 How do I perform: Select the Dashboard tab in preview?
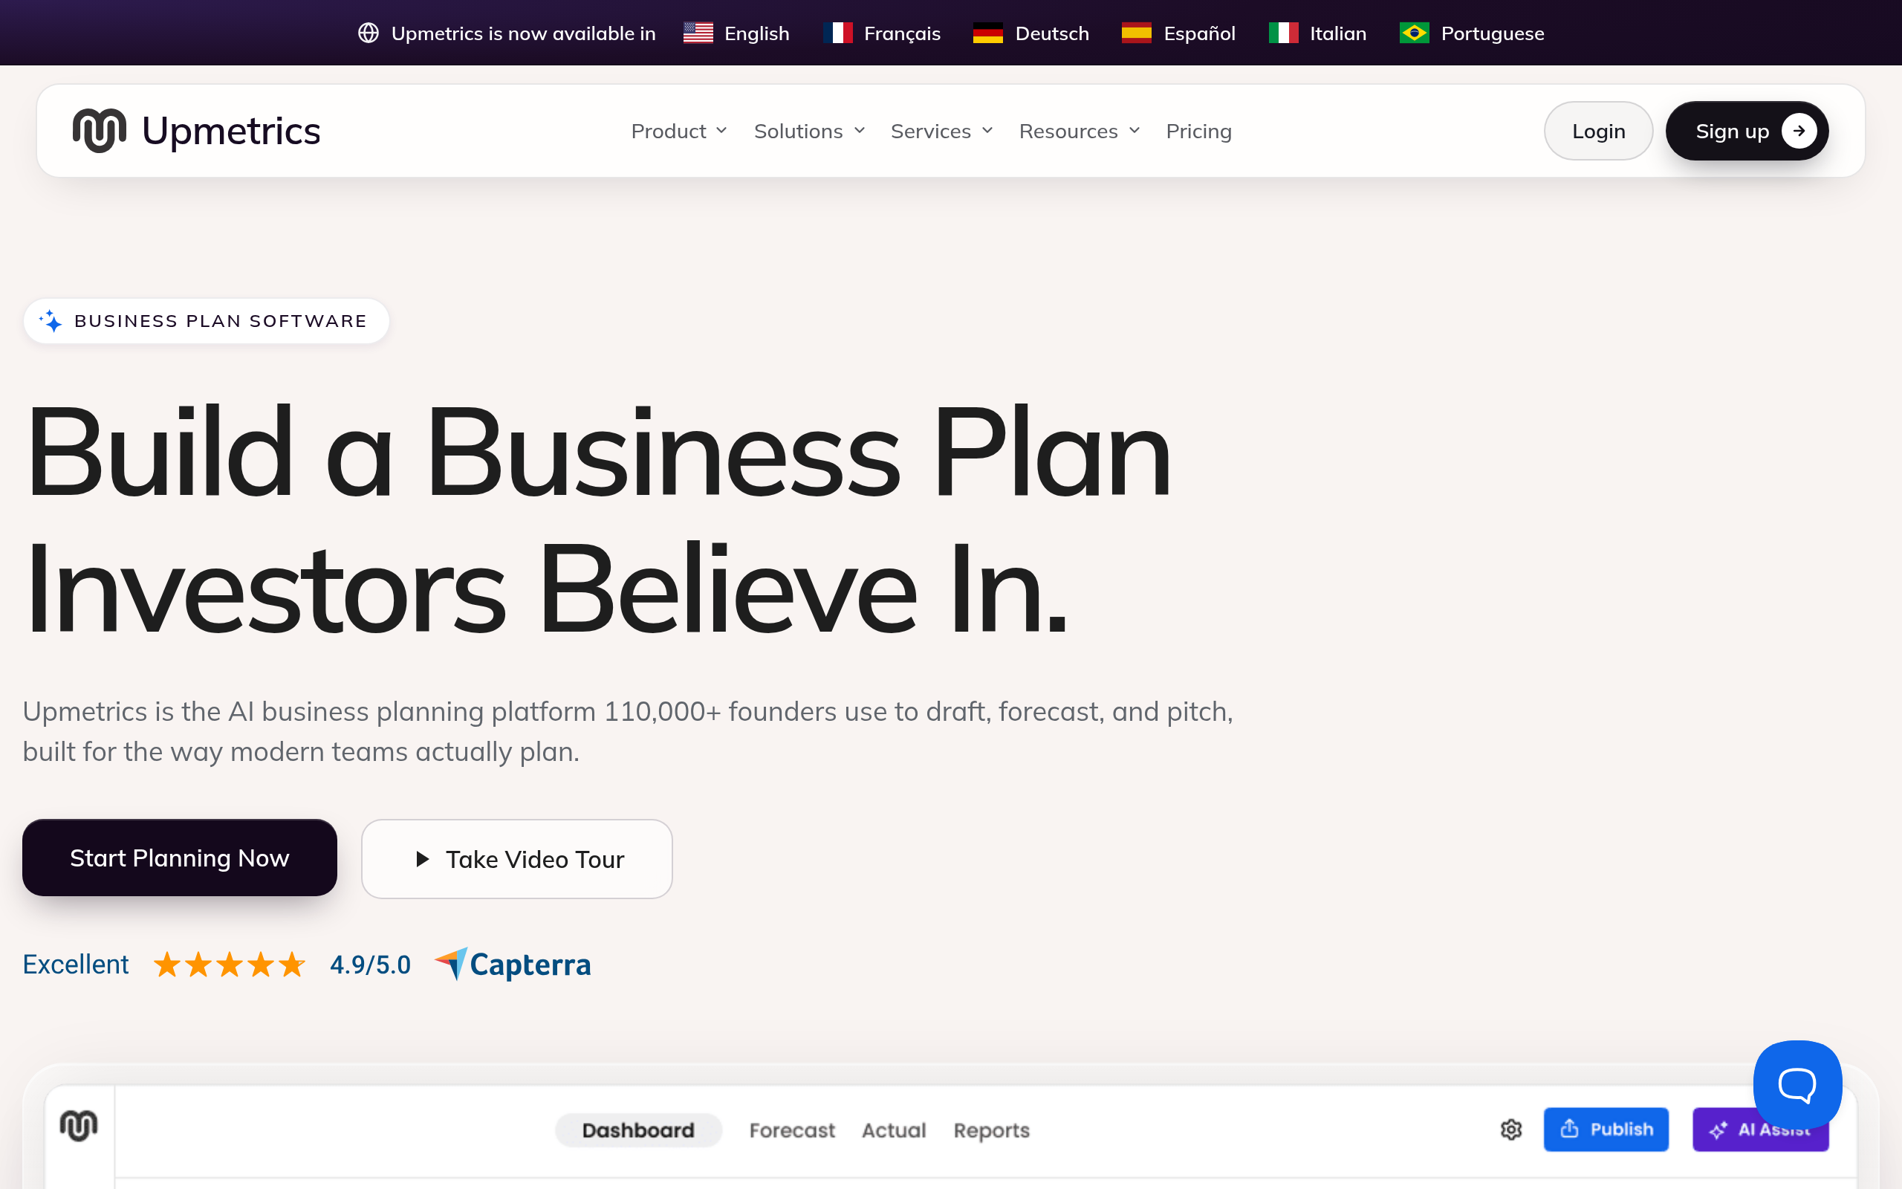click(x=638, y=1130)
